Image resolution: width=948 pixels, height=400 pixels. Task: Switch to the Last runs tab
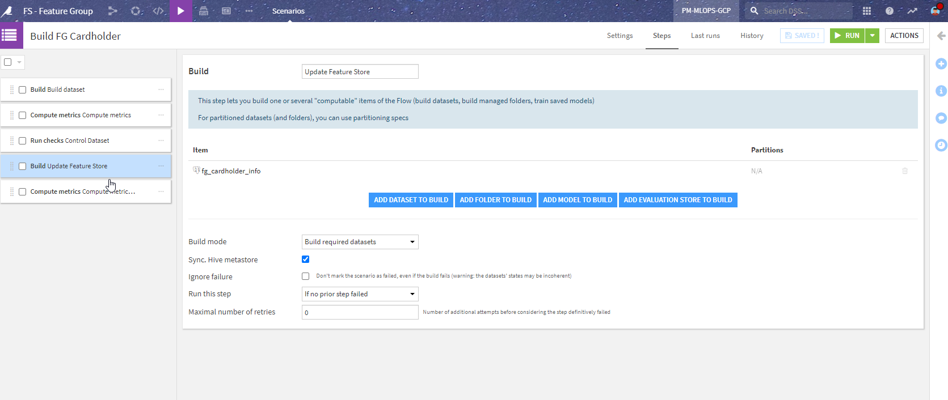pos(705,36)
